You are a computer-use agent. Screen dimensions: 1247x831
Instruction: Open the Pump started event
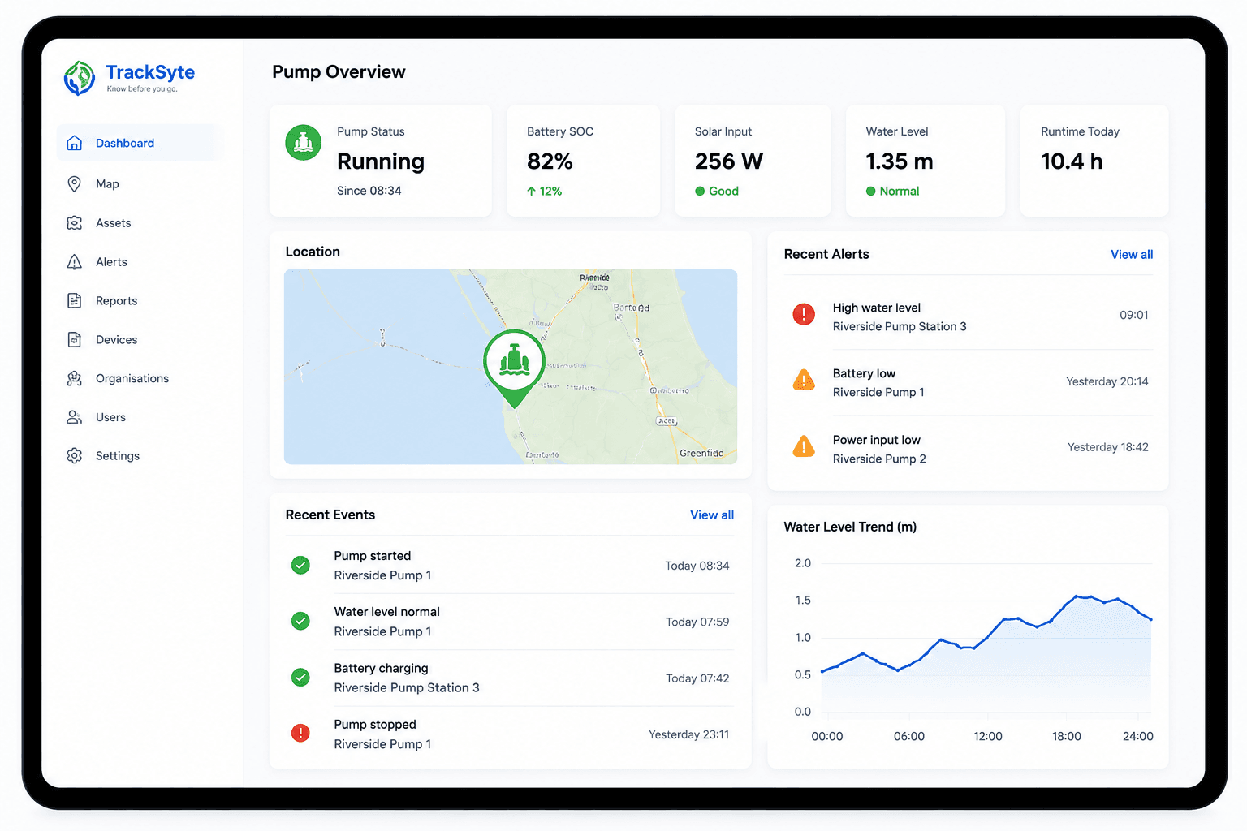click(x=510, y=565)
